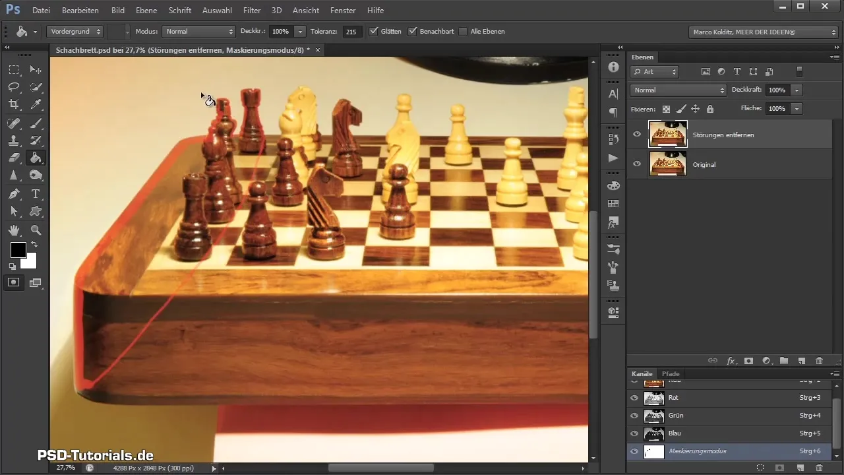The height and width of the screenshot is (475, 844).
Task: Select the History Brush tool
Action: (x=36, y=140)
